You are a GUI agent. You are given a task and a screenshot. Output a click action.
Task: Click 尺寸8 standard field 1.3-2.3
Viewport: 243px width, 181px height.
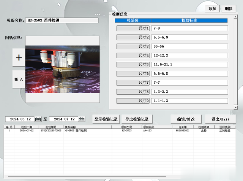pos(189,92)
